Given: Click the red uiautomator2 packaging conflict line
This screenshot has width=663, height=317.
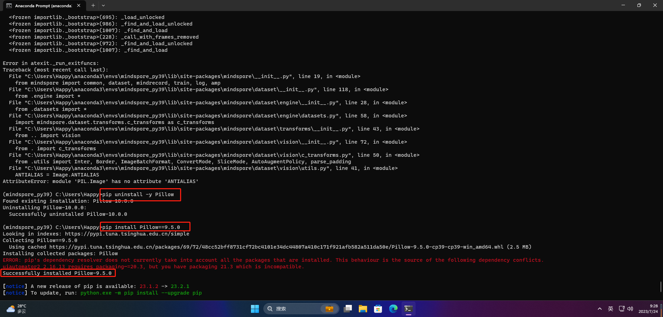Looking at the screenshot, I should click(x=153, y=267).
